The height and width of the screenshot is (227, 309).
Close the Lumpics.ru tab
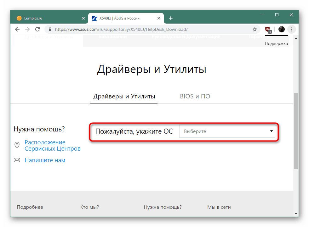(83, 18)
